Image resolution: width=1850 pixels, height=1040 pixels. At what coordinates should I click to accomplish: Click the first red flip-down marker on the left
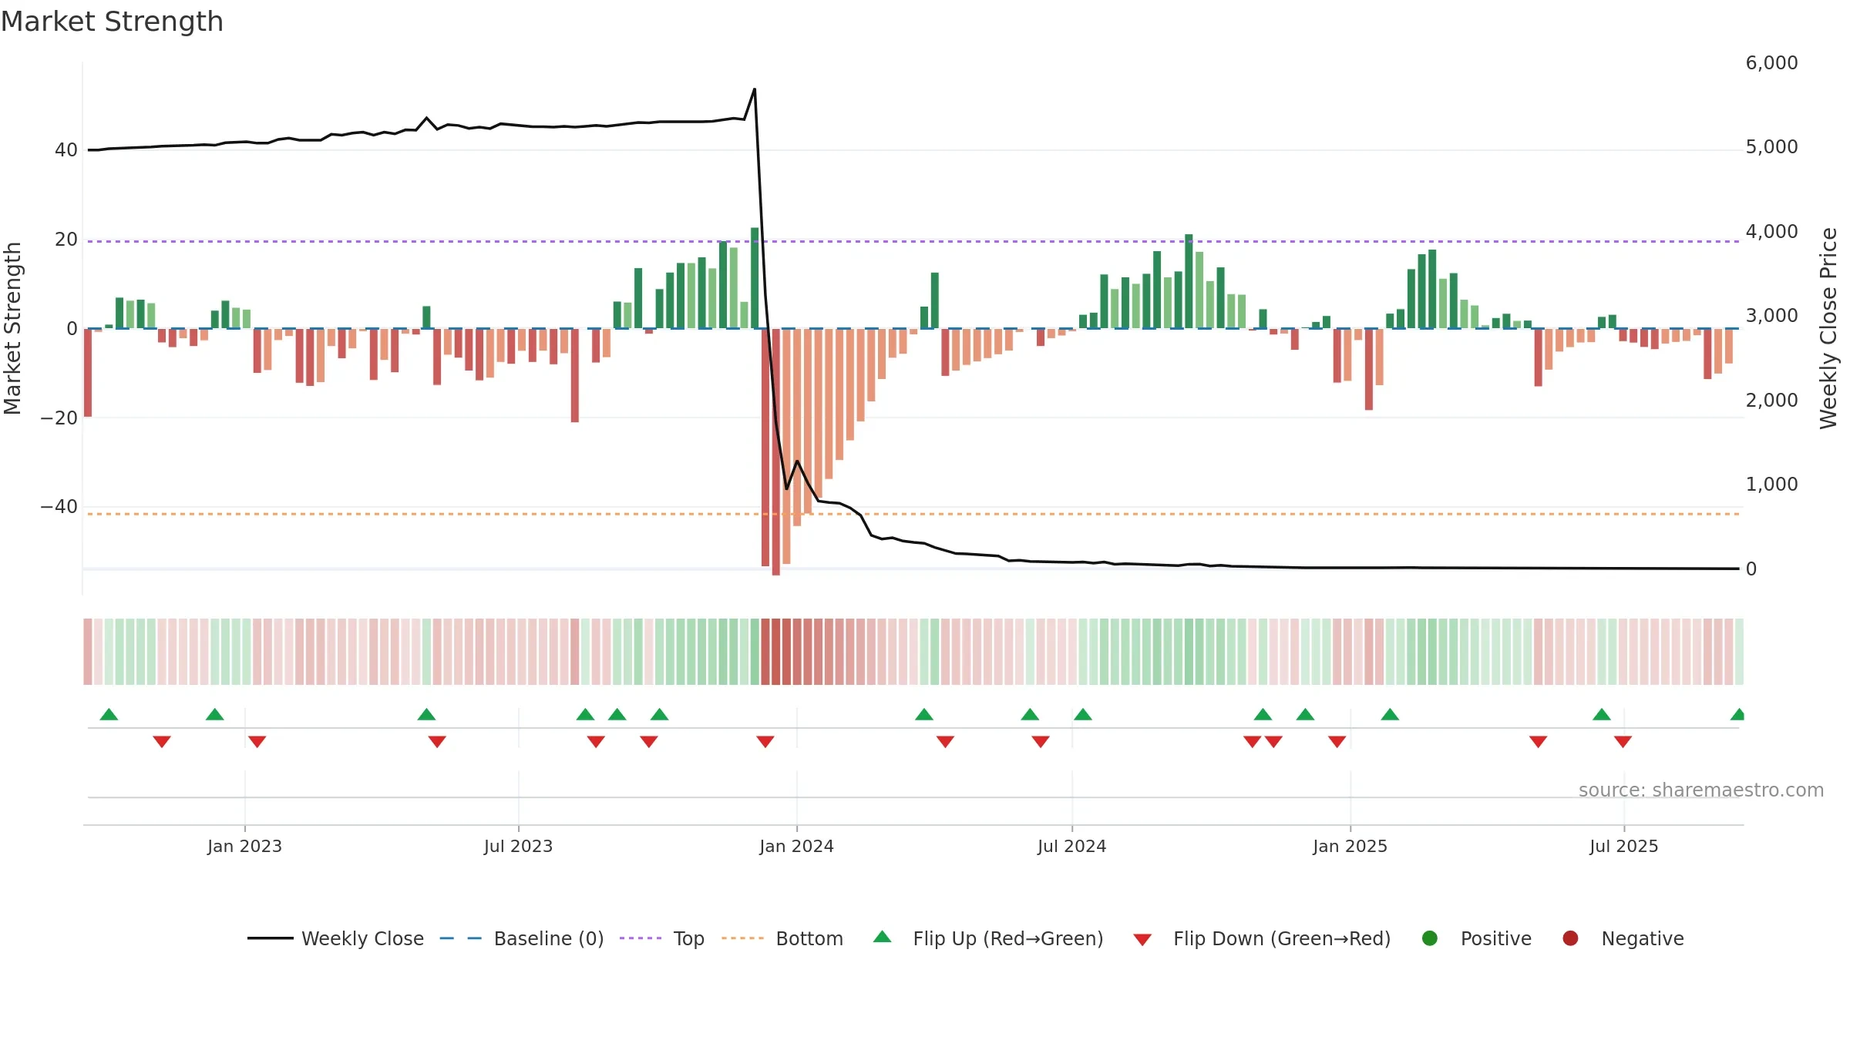click(162, 742)
